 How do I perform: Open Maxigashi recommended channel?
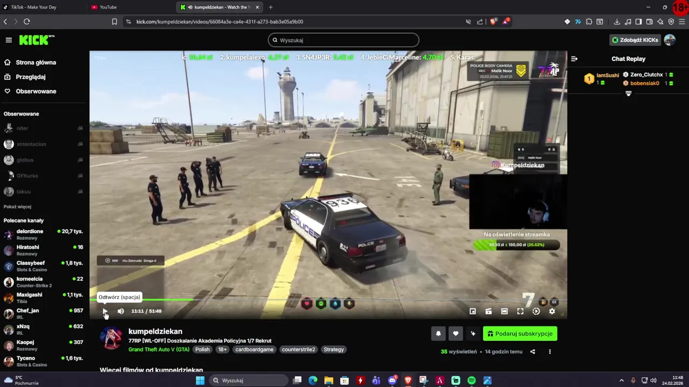pos(43,298)
